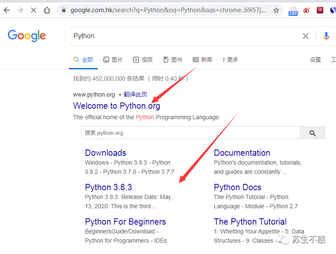Click the 翻译此页 translate link
336x254 pixels.
135,94
